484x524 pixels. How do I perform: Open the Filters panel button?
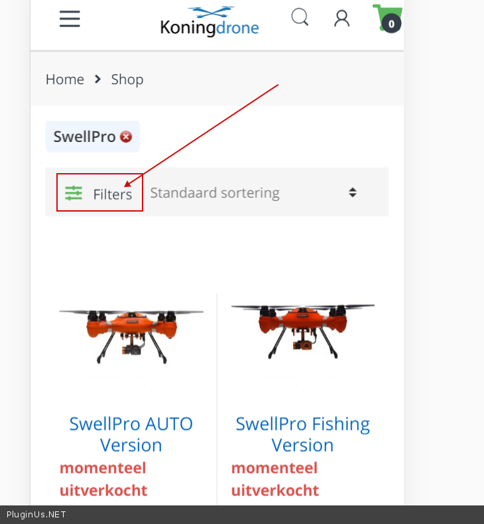(x=100, y=193)
